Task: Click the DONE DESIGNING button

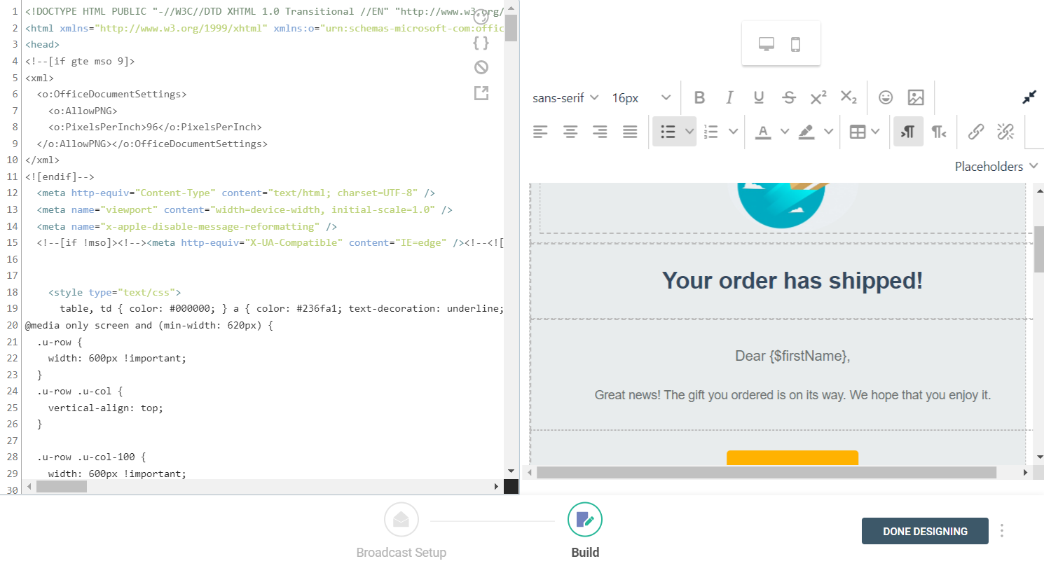Action: click(x=925, y=531)
